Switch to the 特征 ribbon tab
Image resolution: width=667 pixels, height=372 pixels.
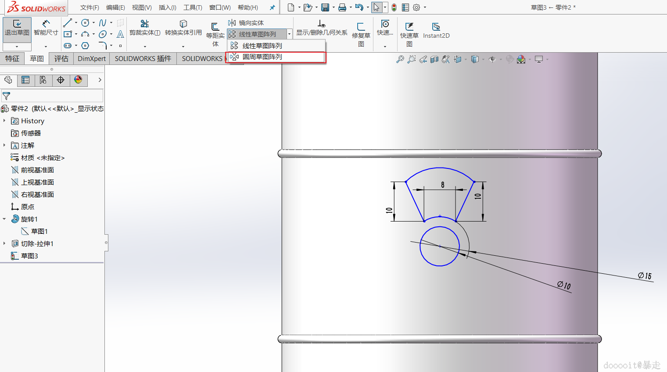pos(12,58)
